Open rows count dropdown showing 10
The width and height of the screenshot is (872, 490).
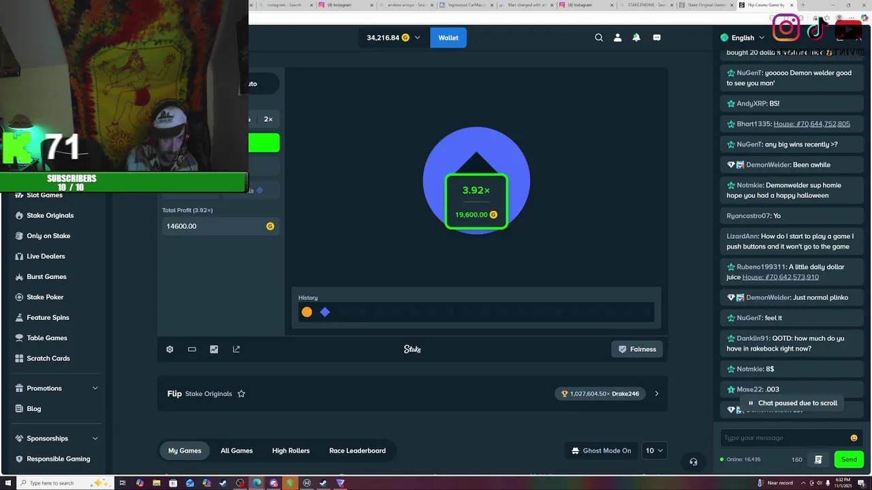pyautogui.click(x=654, y=451)
